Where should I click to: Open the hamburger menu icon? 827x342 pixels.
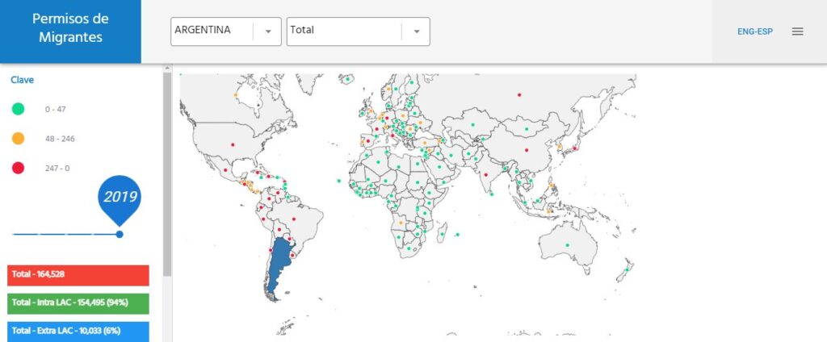(797, 31)
